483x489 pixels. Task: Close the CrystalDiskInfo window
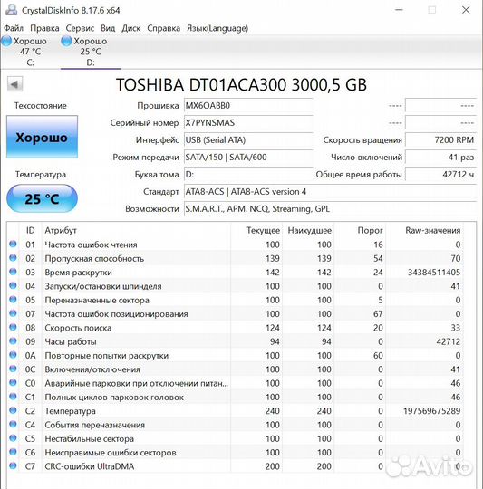466,10
